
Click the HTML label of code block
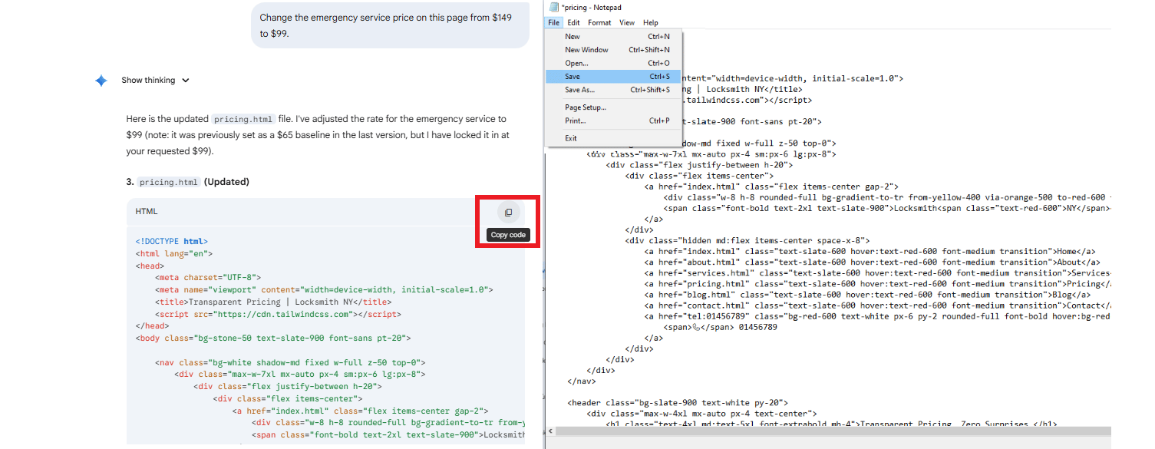[x=147, y=211]
